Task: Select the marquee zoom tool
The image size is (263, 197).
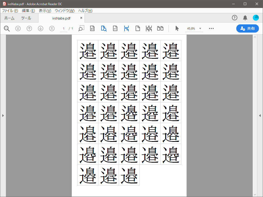Action: tap(81, 28)
